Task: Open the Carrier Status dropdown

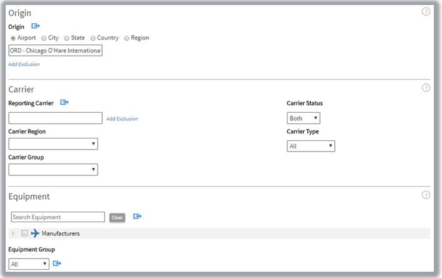Action: point(304,118)
